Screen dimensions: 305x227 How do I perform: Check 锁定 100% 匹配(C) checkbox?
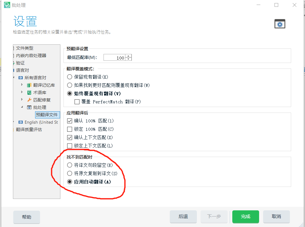pos(69,129)
